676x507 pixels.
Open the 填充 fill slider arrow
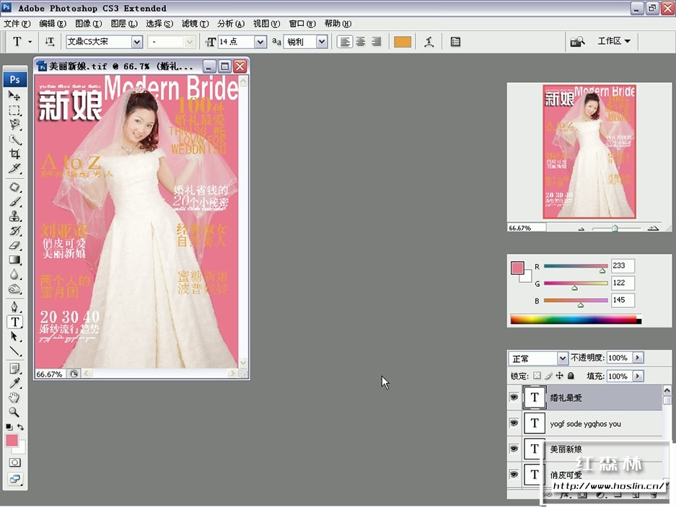(638, 376)
